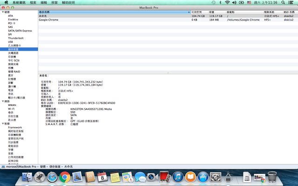
Task: Open the 檔案 menu
Action: pos(33,3)
